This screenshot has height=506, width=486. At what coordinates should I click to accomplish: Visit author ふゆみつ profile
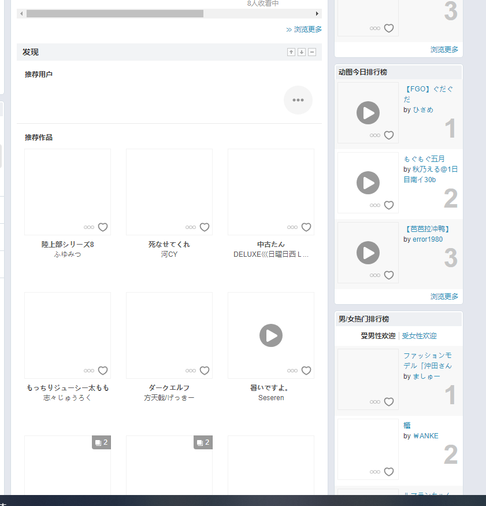point(68,254)
